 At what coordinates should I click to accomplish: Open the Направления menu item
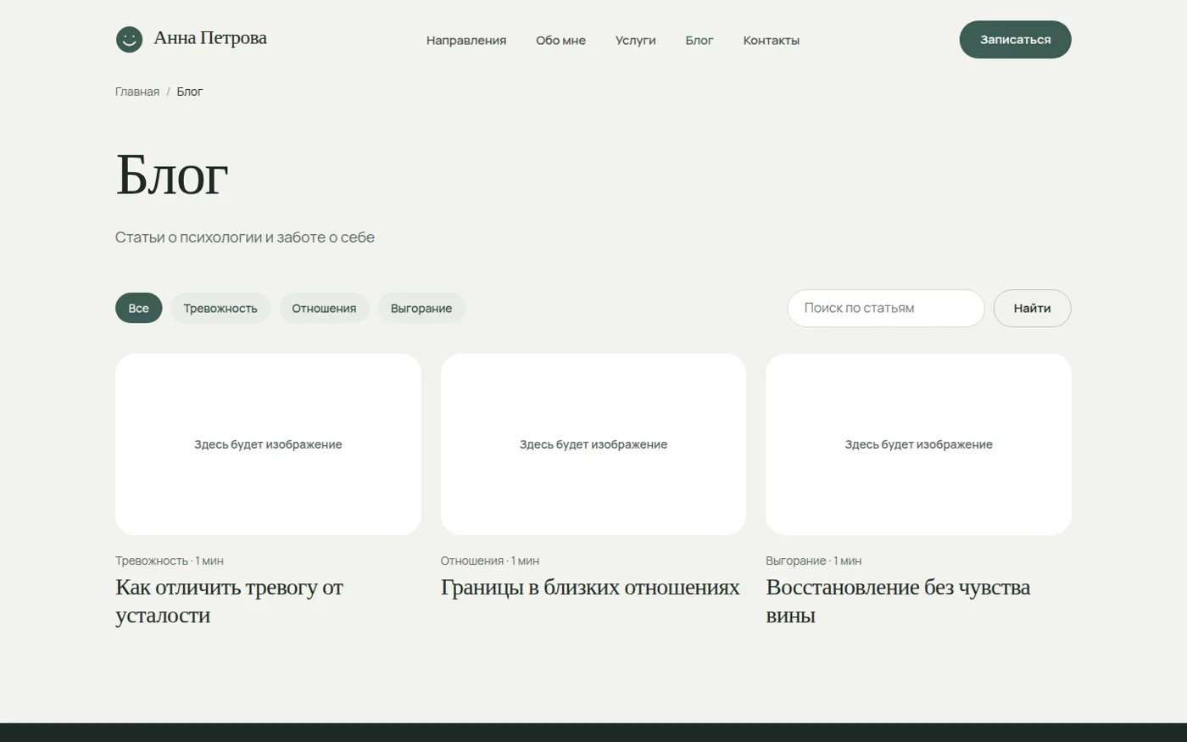point(466,41)
